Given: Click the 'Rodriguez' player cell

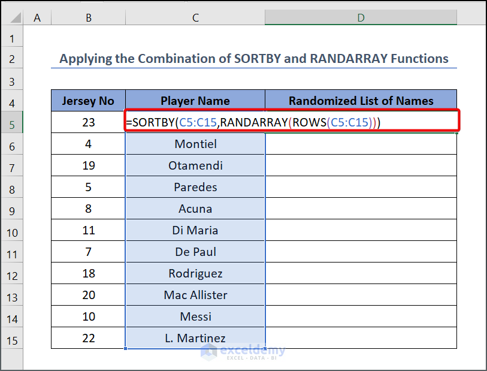Looking at the screenshot, I should (195, 273).
